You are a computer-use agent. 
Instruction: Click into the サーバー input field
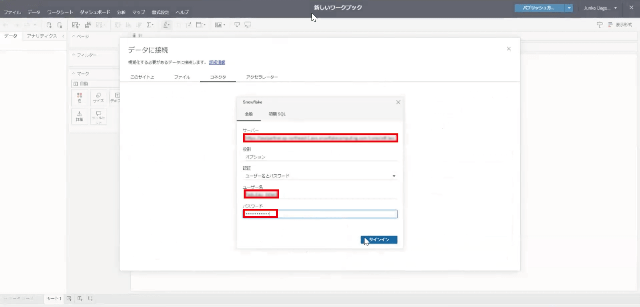320,138
